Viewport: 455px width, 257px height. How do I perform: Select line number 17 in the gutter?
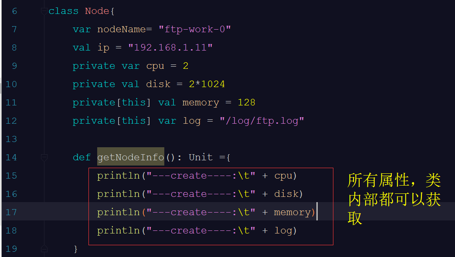11,212
